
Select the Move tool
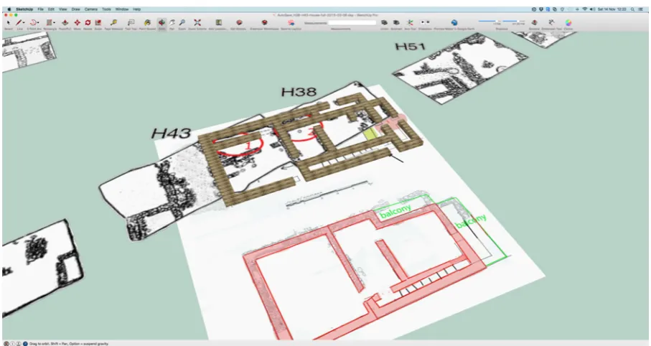pos(78,23)
